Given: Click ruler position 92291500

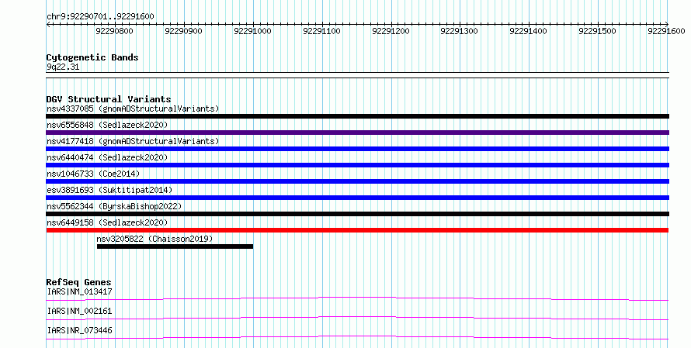Looking at the screenshot, I should (x=598, y=31).
